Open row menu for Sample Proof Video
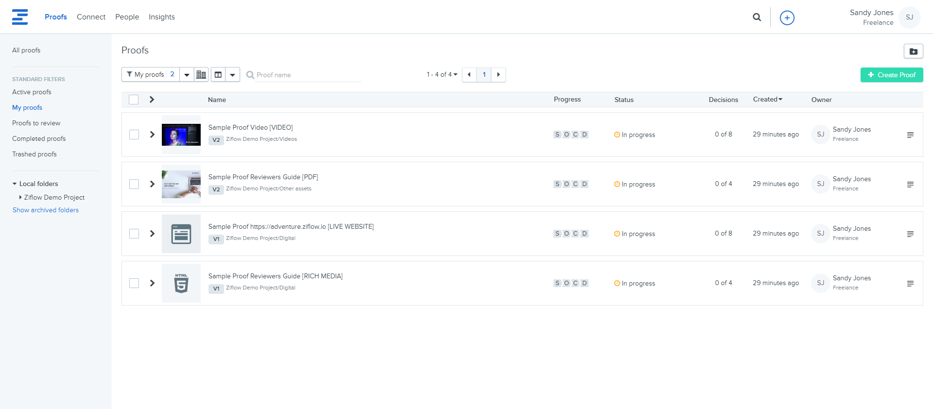 pos(910,135)
